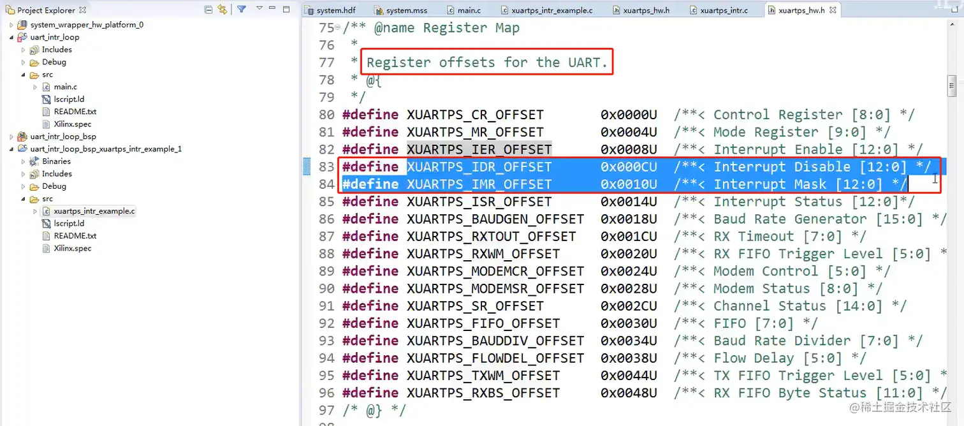Expand the Binaries node arrow
The height and width of the screenshot is (426, 964).
[24, 161]
